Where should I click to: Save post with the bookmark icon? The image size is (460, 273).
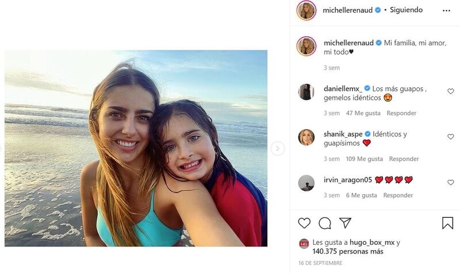447,223
